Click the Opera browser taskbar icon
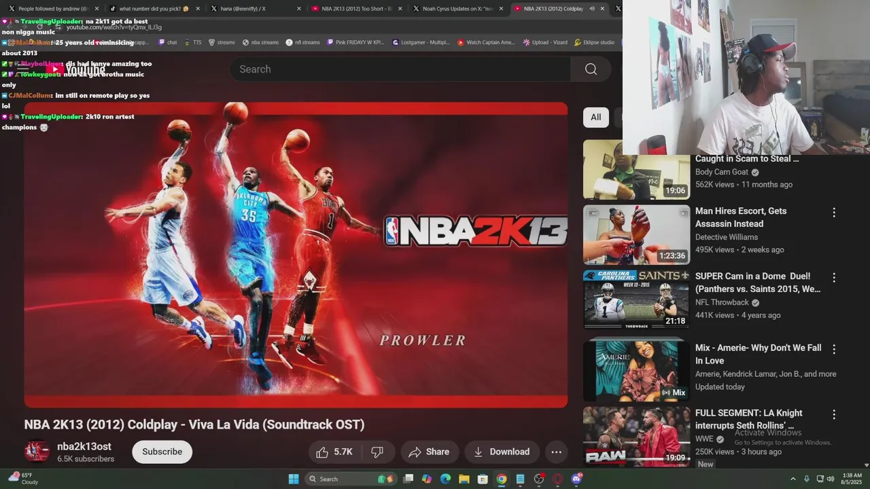Viewport: 870px width, 489px height. point(558,479)
